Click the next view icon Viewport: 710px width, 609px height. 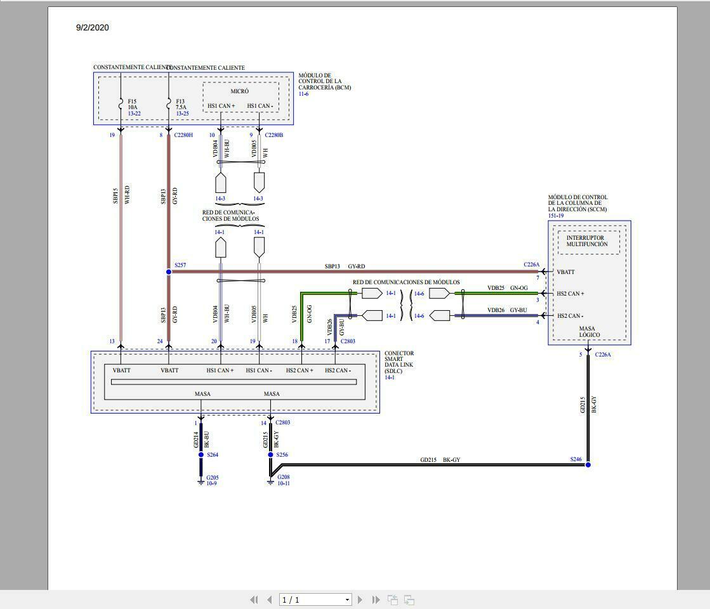[409, 599]
